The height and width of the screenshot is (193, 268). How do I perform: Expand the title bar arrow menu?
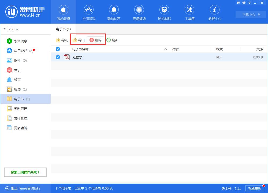pos(250,3)
